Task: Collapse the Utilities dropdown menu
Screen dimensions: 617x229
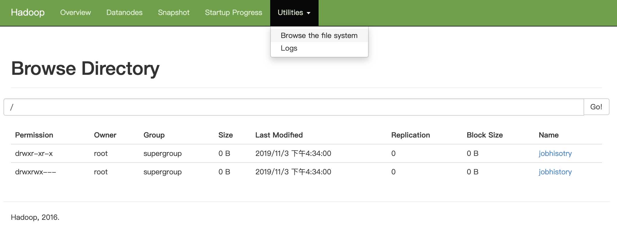Action: point(294,13)
